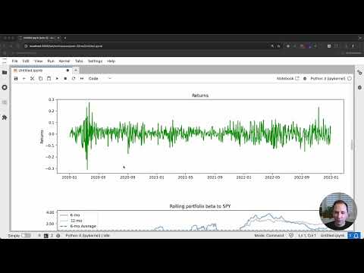Toggle Simple interface mode switch
The width and height of the screenshot is (364, 273).
pos(26,236)
